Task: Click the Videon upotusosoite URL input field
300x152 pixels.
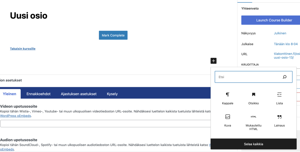Action: [105, 124]
